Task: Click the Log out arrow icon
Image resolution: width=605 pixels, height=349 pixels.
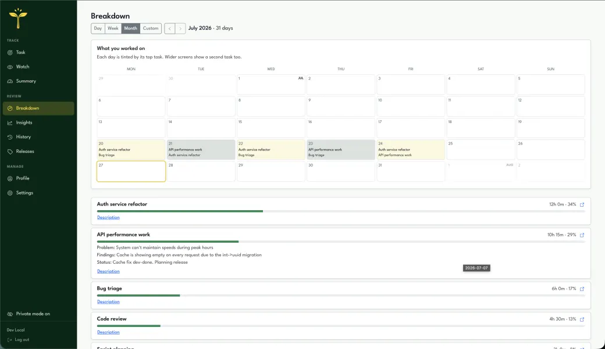Action: [10, 340]
